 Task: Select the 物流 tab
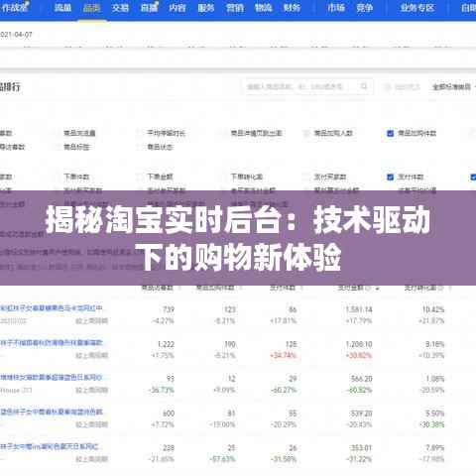coord(264,7)
